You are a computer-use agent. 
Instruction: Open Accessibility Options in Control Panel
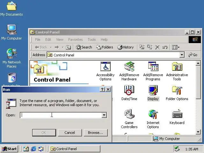coord(106,71)
